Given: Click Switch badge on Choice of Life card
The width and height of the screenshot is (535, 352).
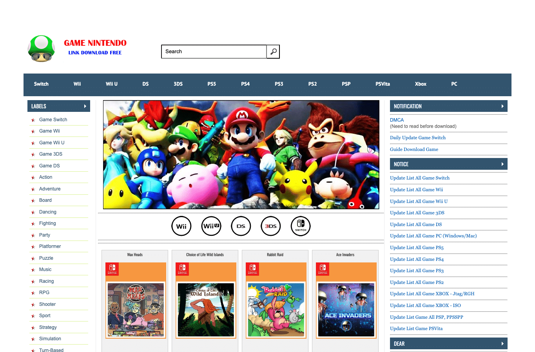Looking at the screenshot, I should point(182,269).
